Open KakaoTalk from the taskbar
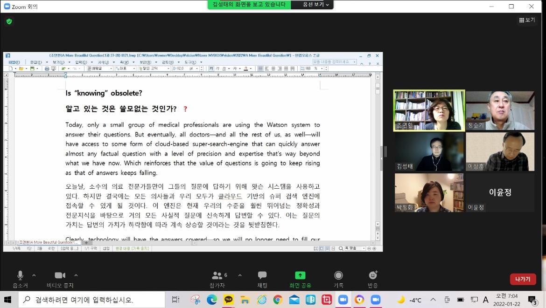The width and height of the screenshot is (546, 308). click(x=228, y=300)
